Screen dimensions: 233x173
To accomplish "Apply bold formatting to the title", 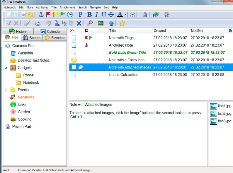I will [x=90, y=15].
